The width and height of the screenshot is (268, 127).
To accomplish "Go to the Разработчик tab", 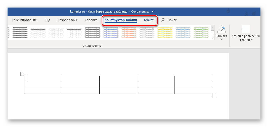I will click(67, 20).
